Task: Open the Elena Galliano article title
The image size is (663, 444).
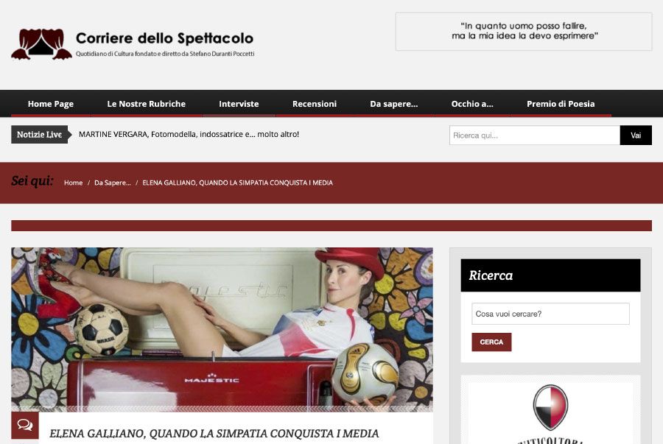Action: [214, 434]
